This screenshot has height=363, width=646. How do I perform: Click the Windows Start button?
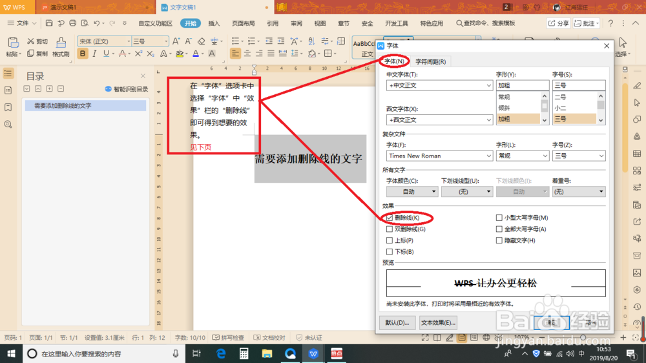(11, 353)
